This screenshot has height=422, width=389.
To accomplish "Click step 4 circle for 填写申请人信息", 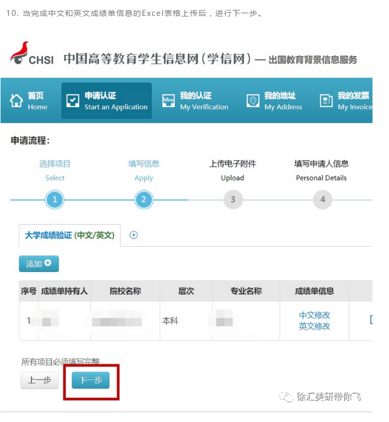I will coord(323,199).
